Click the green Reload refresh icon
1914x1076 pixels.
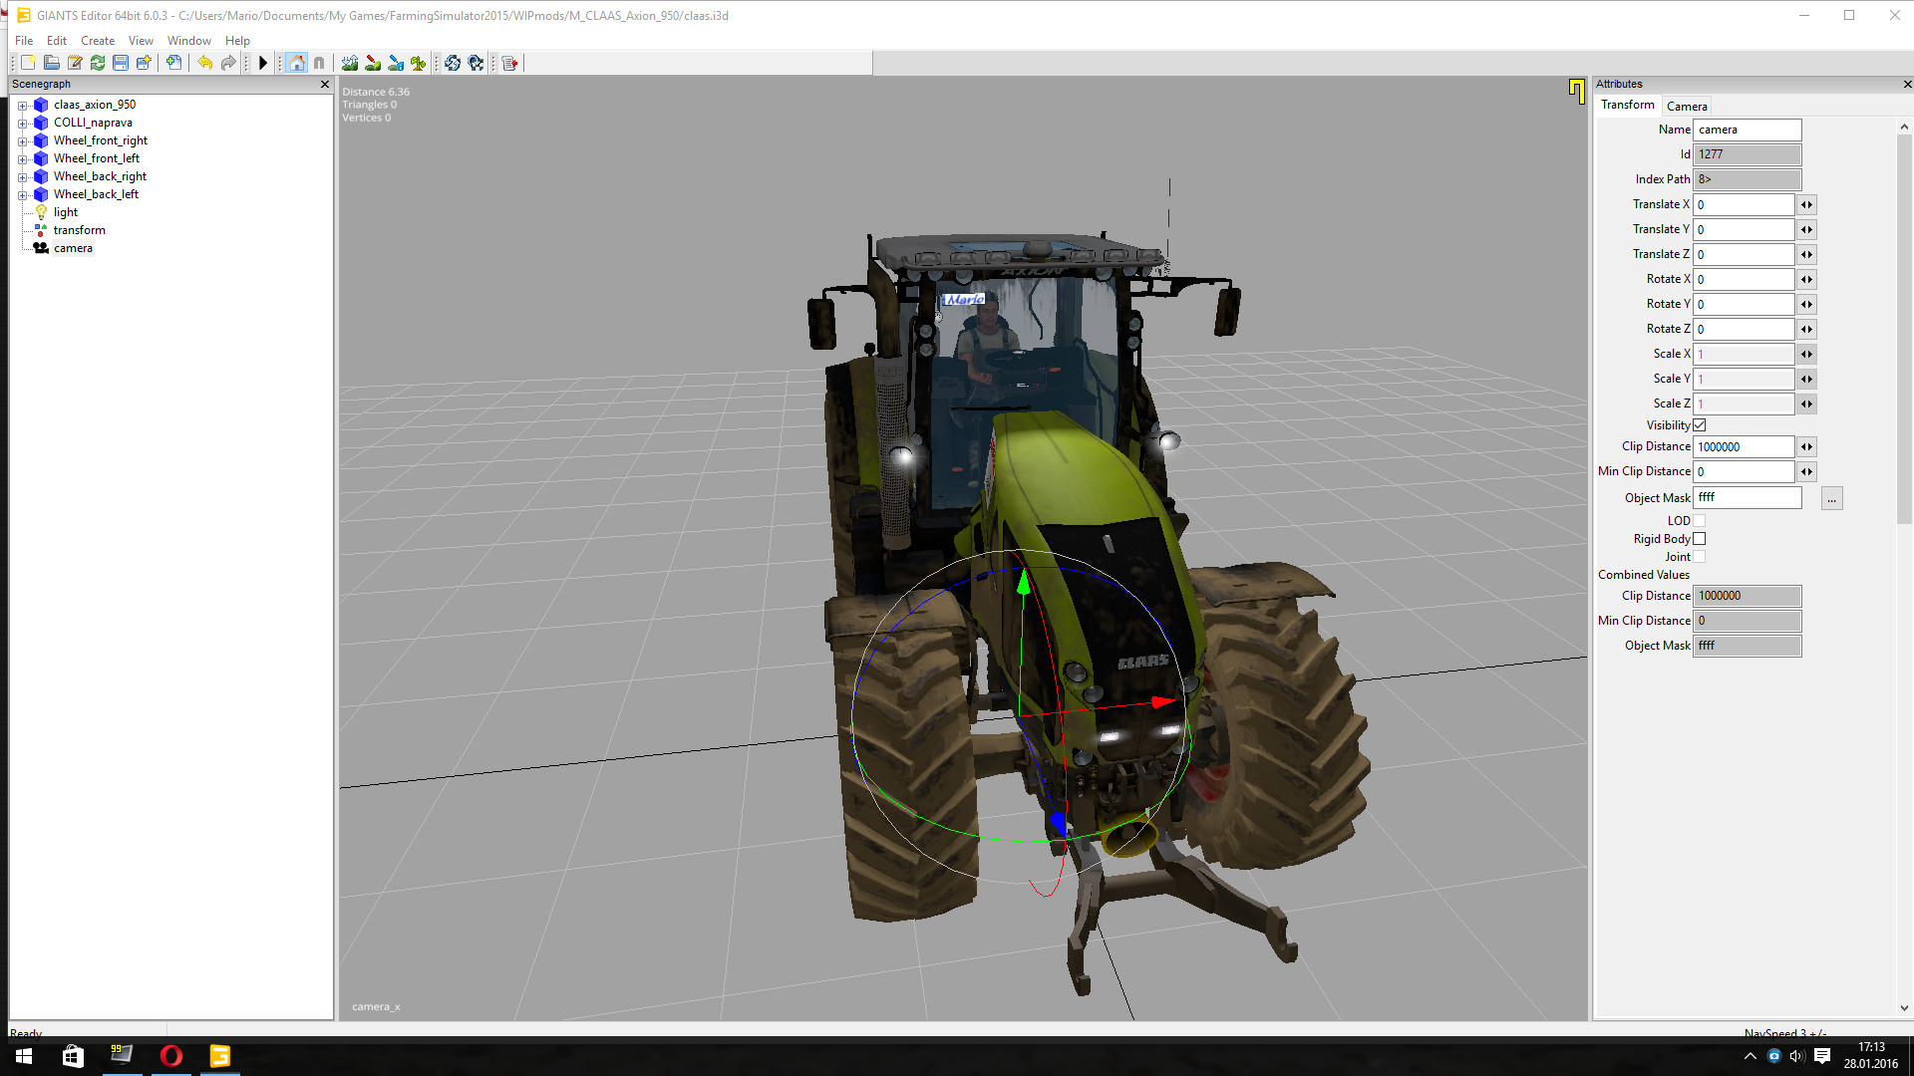pyautogui.click(x=98, y=63)
